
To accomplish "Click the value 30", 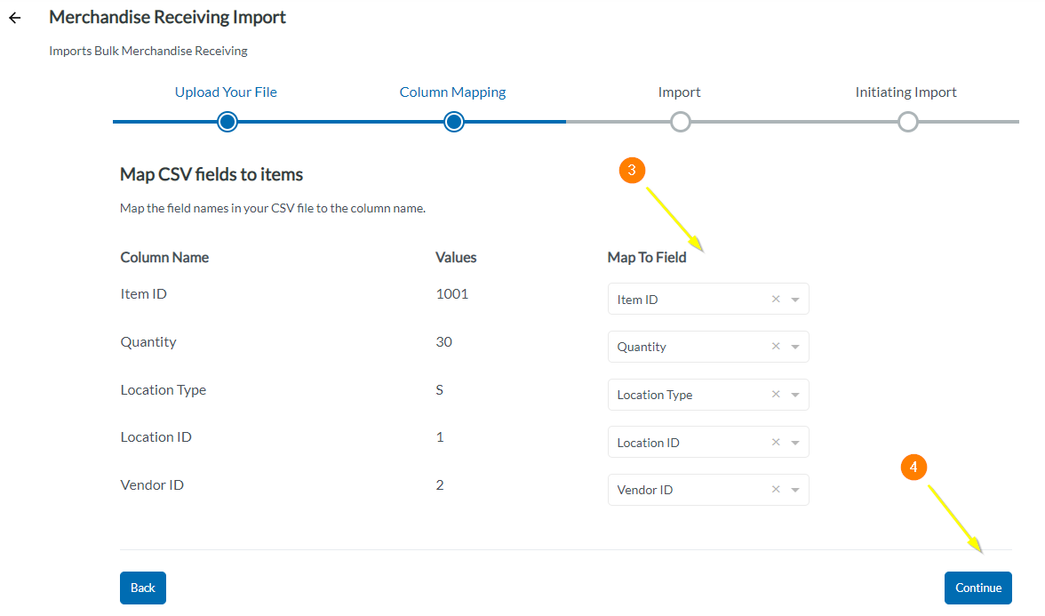I will coord(444,342).
